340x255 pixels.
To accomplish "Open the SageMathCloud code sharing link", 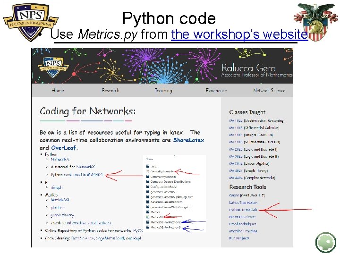I will point(110,238).
